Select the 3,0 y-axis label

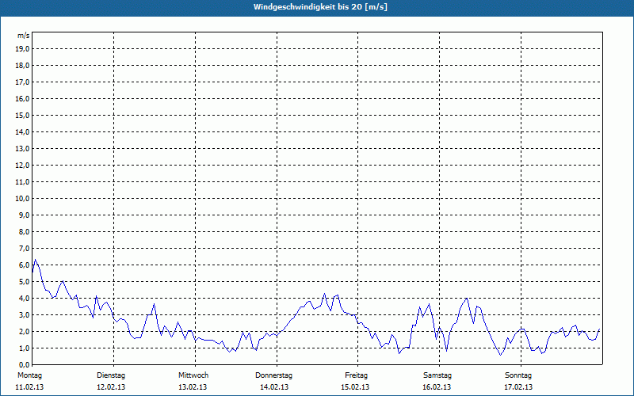pos(25,314)
